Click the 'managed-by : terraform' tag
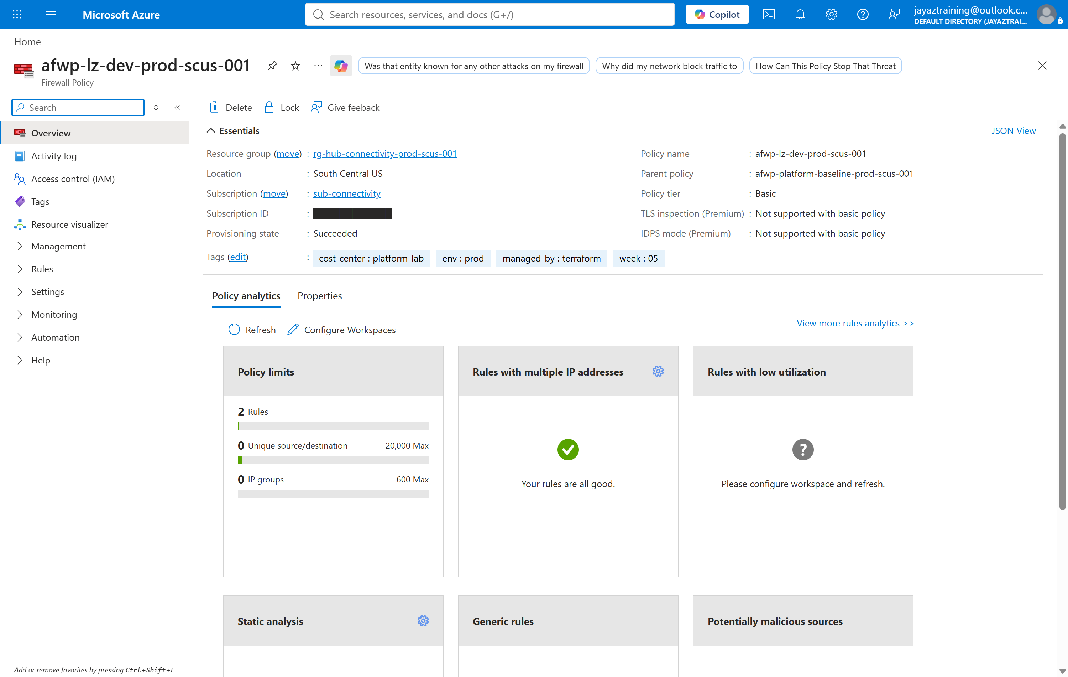 [x=551, y=258]
